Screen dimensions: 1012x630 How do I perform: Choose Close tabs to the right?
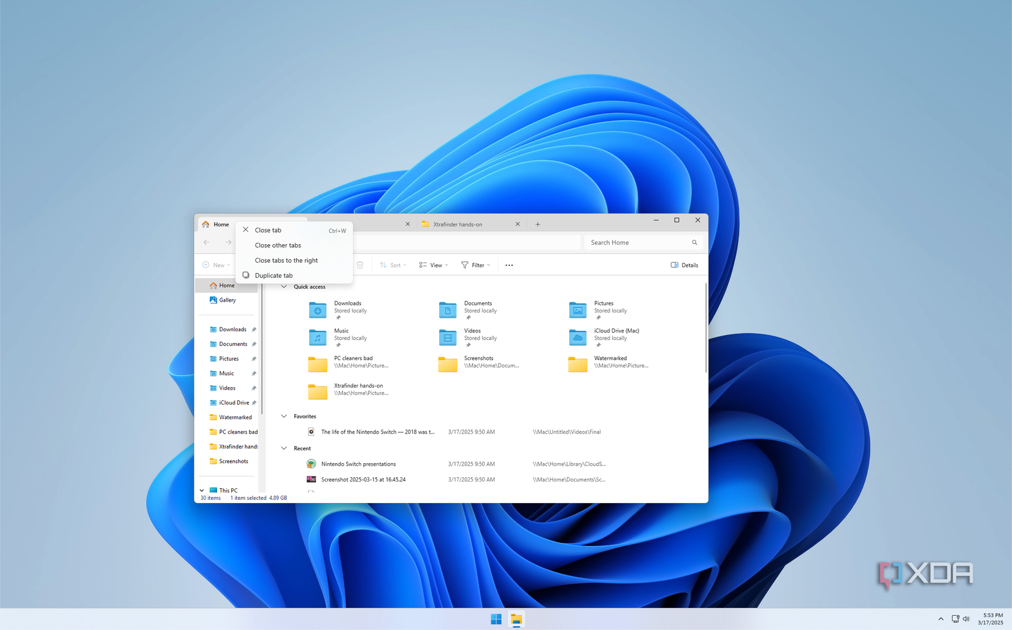click(x=294, y=261)
